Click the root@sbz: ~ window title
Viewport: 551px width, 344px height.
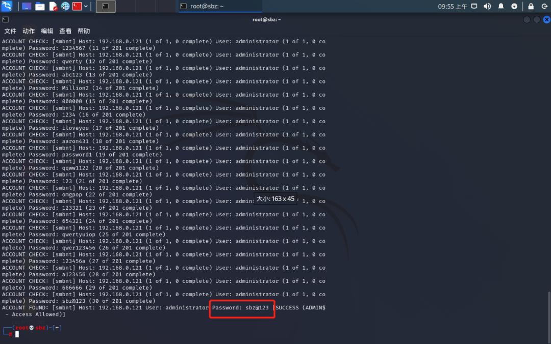(x=266, y=20)
